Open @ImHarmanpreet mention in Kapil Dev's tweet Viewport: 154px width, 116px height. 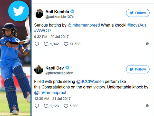pos(50,93)
